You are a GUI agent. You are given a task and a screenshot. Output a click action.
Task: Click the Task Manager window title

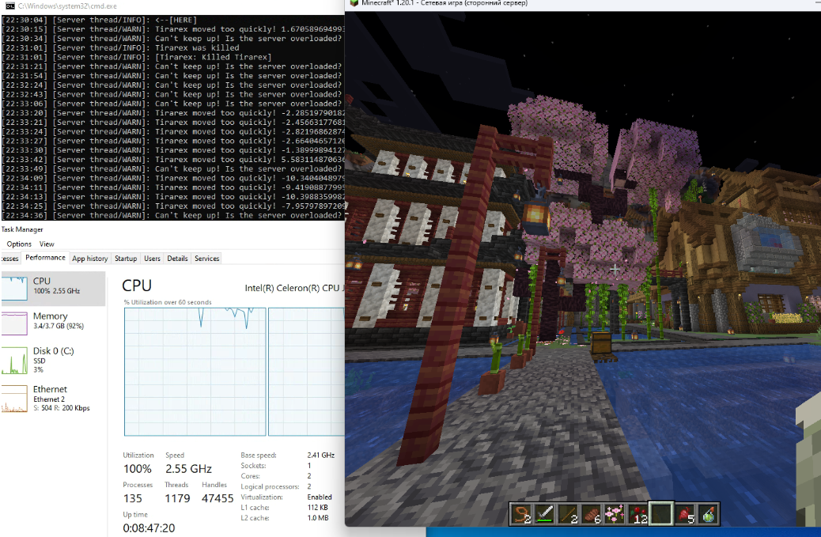click(x=22, y=229)
